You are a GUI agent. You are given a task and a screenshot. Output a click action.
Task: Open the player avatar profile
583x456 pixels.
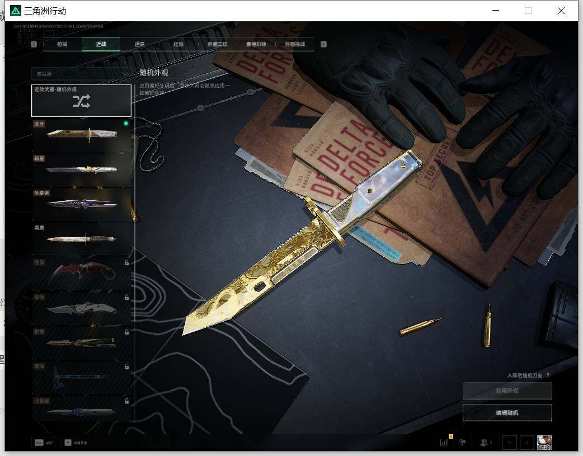(x=544, y=443)
